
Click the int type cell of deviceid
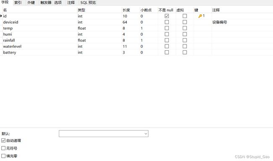pos(100,22)
